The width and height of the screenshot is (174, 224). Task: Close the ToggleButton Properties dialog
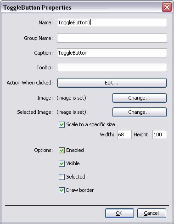(167, 7)
